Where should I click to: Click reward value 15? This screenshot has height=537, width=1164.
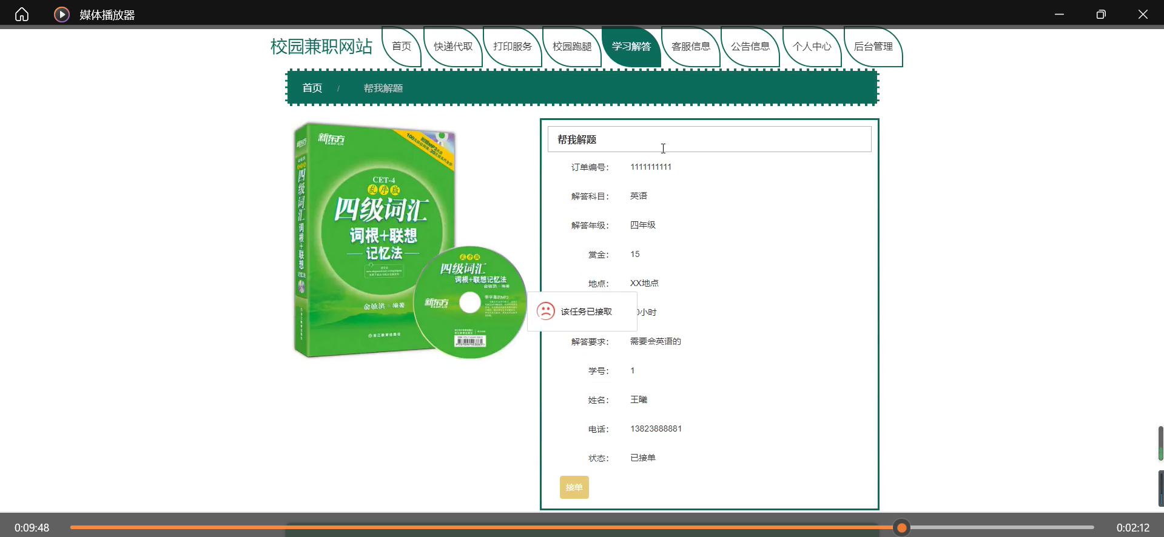[x=634, y=254]
